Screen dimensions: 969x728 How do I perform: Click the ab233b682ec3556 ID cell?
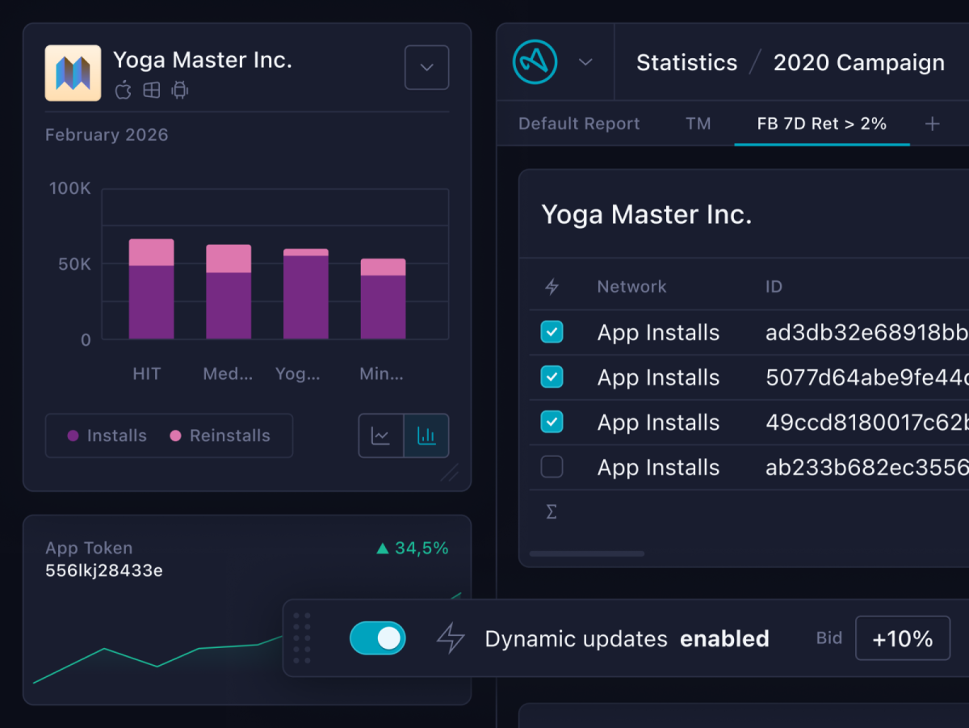867,467
